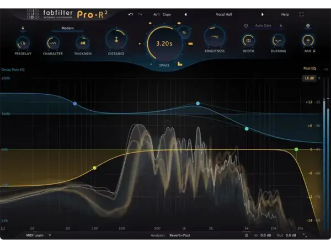Open the Help menu

[285, 14]
